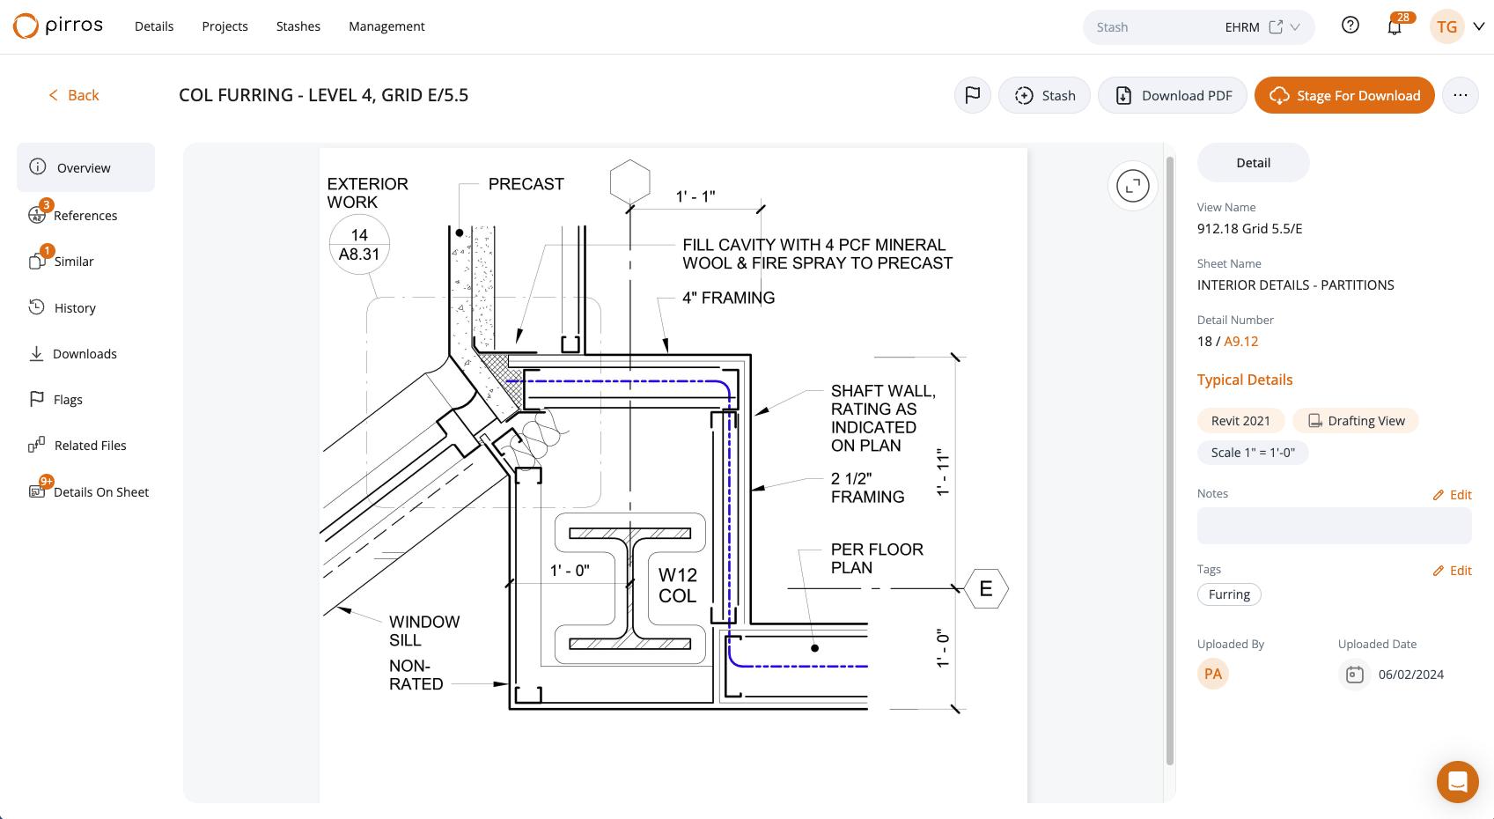Click the Revit 2021 chip
Screen dimensions: 1494x819
[1240, 420]
